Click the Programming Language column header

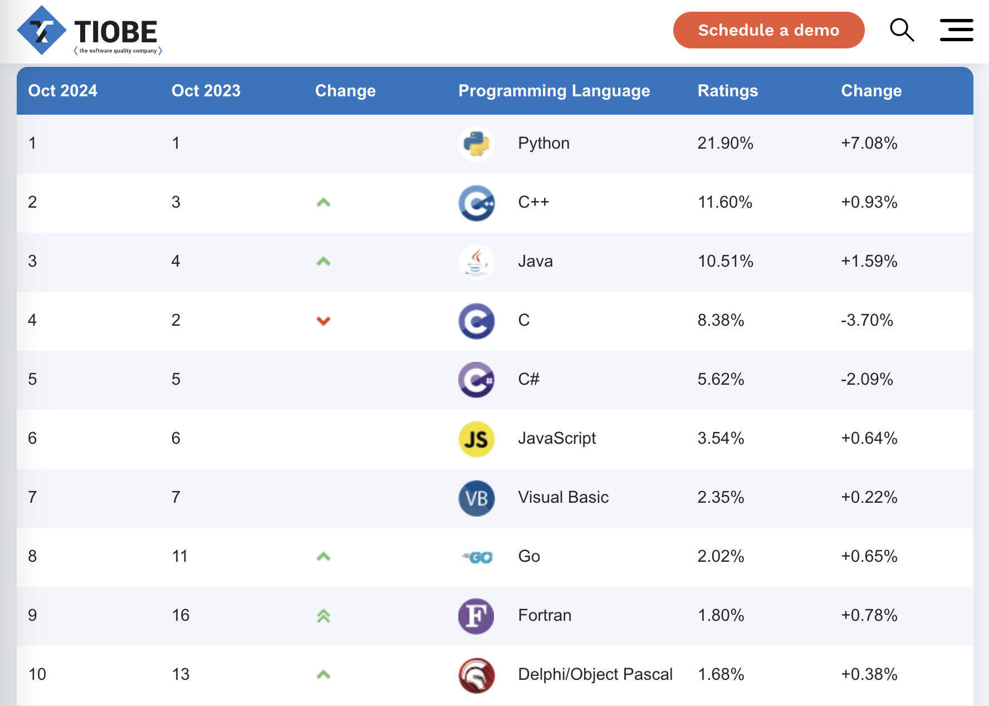tap(554, 91)
